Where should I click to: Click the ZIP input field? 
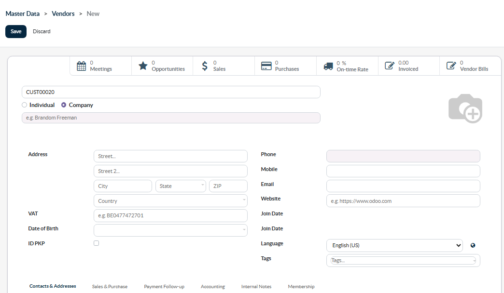pyautogui.click(x=228, y=186)
